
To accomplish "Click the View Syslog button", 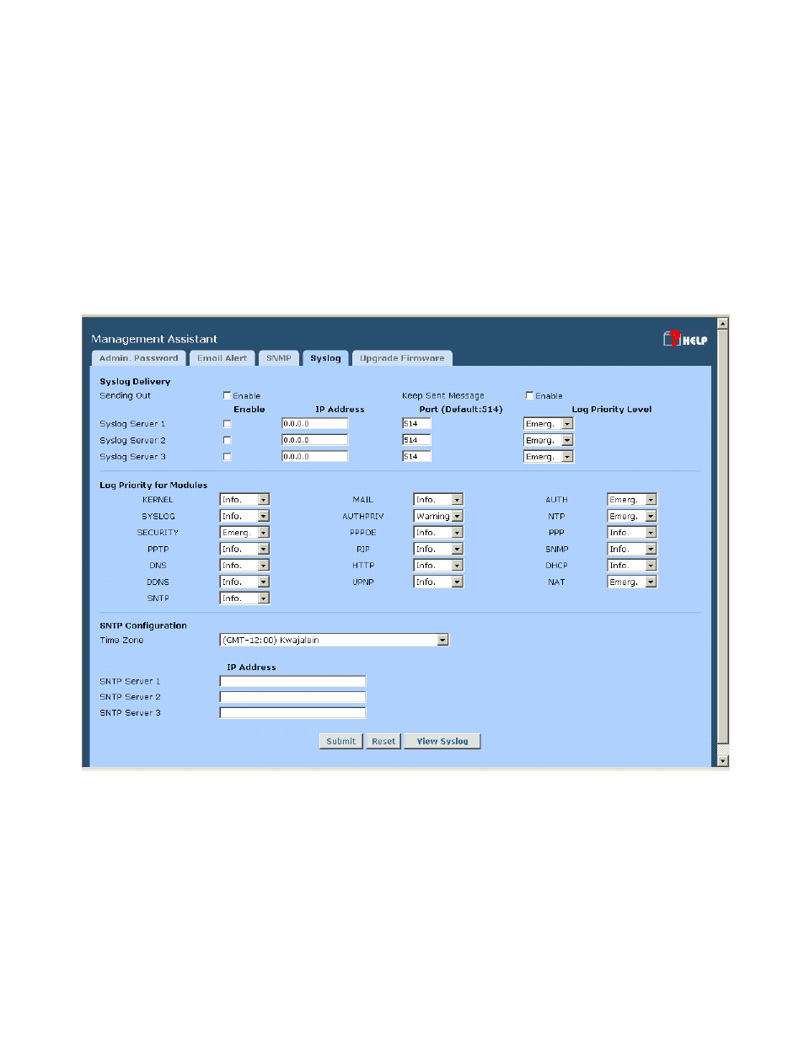I will pos(442,742).
